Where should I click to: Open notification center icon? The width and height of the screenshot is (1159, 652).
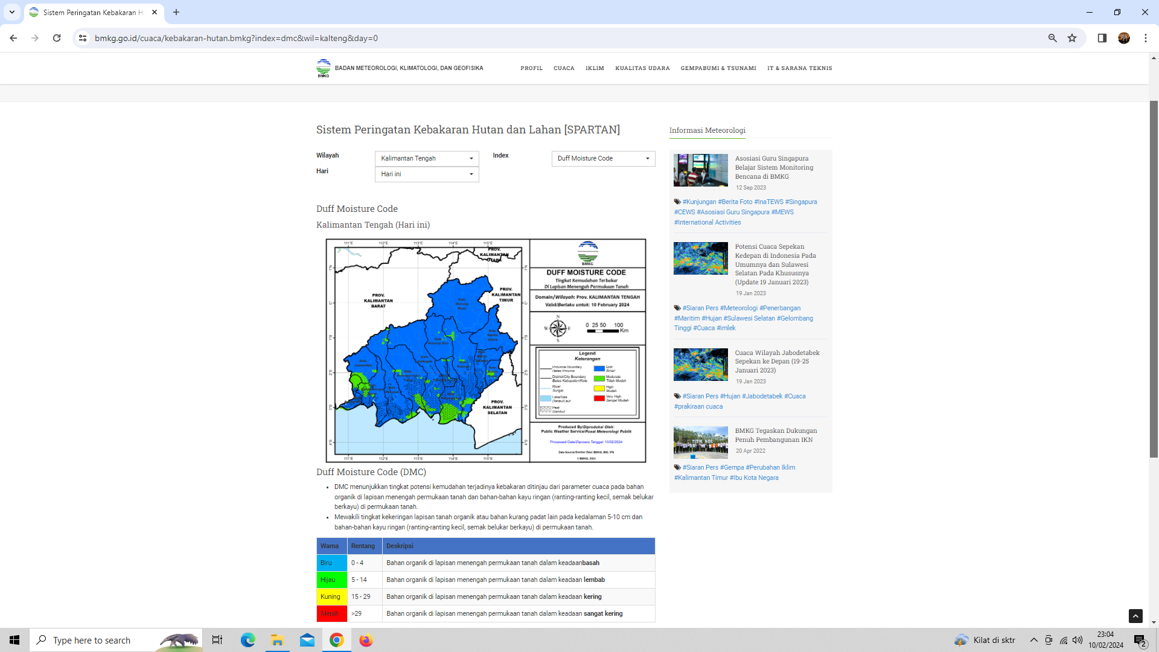pos(1140,640)
